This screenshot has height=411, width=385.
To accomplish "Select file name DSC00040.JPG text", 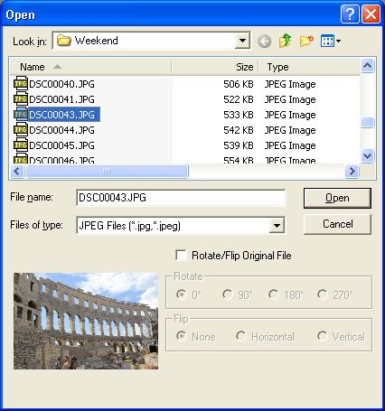I will (x=61, y=84).
